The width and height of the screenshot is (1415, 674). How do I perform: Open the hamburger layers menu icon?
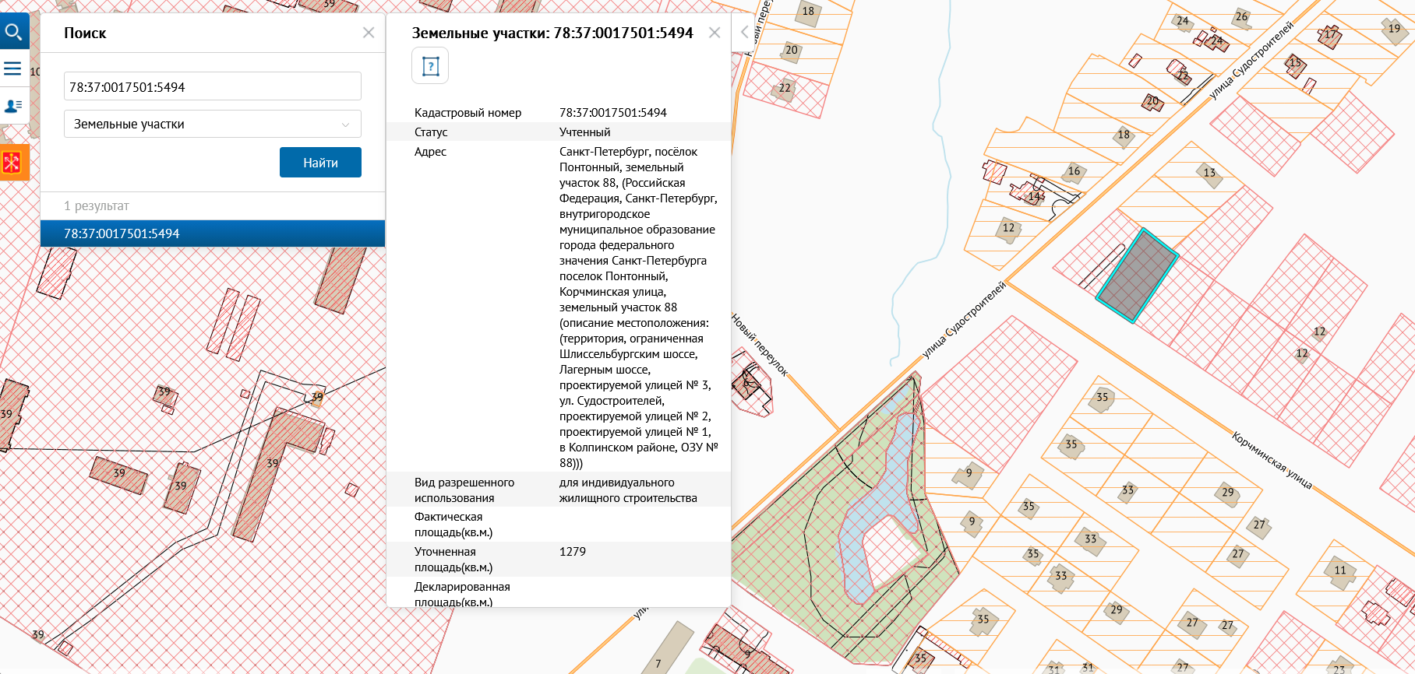coord(12,68)
